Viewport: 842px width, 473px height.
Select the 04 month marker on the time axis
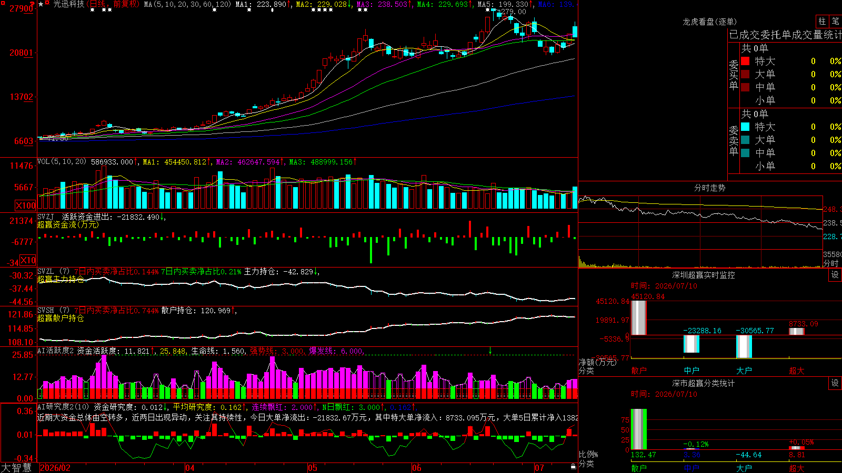190,468
